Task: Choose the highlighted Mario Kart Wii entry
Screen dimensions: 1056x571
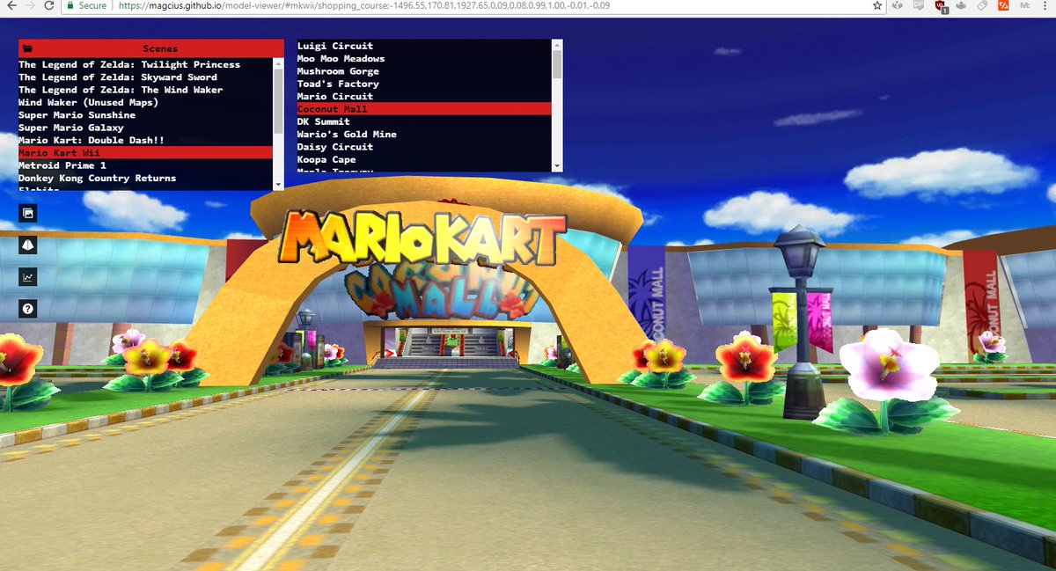Action: pyautogui.click(x=146, y=153)
